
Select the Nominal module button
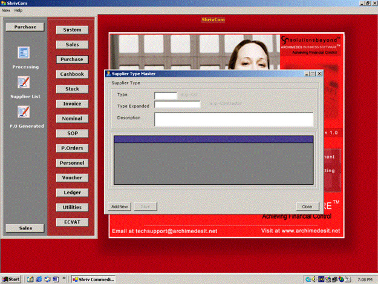pos(72,119)
